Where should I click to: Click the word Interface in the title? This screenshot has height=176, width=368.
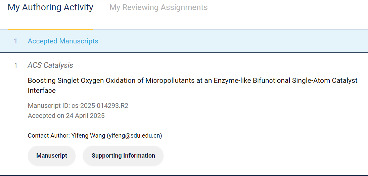point(42,91)
